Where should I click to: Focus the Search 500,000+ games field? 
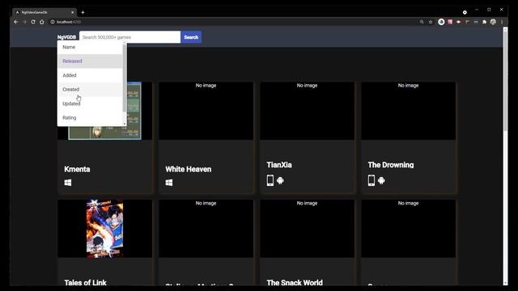(x=129, y=37)
